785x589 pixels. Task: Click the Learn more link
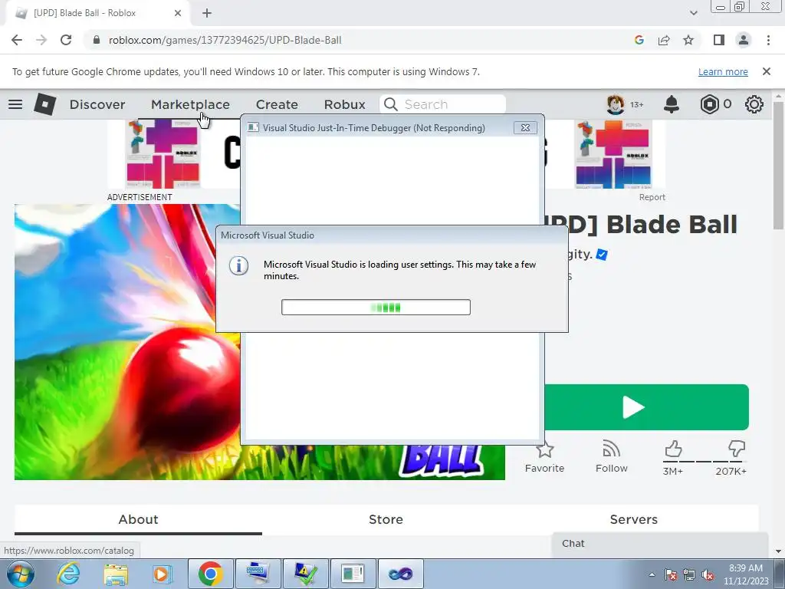pyautogui.click(x=723, y=71)
